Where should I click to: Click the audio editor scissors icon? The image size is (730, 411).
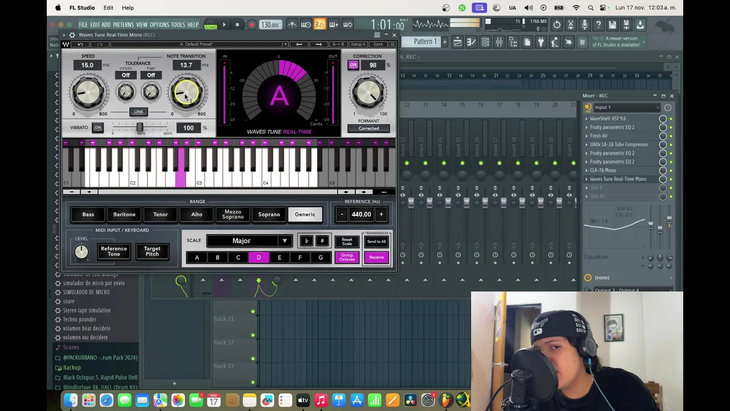[x=570, y=25]
